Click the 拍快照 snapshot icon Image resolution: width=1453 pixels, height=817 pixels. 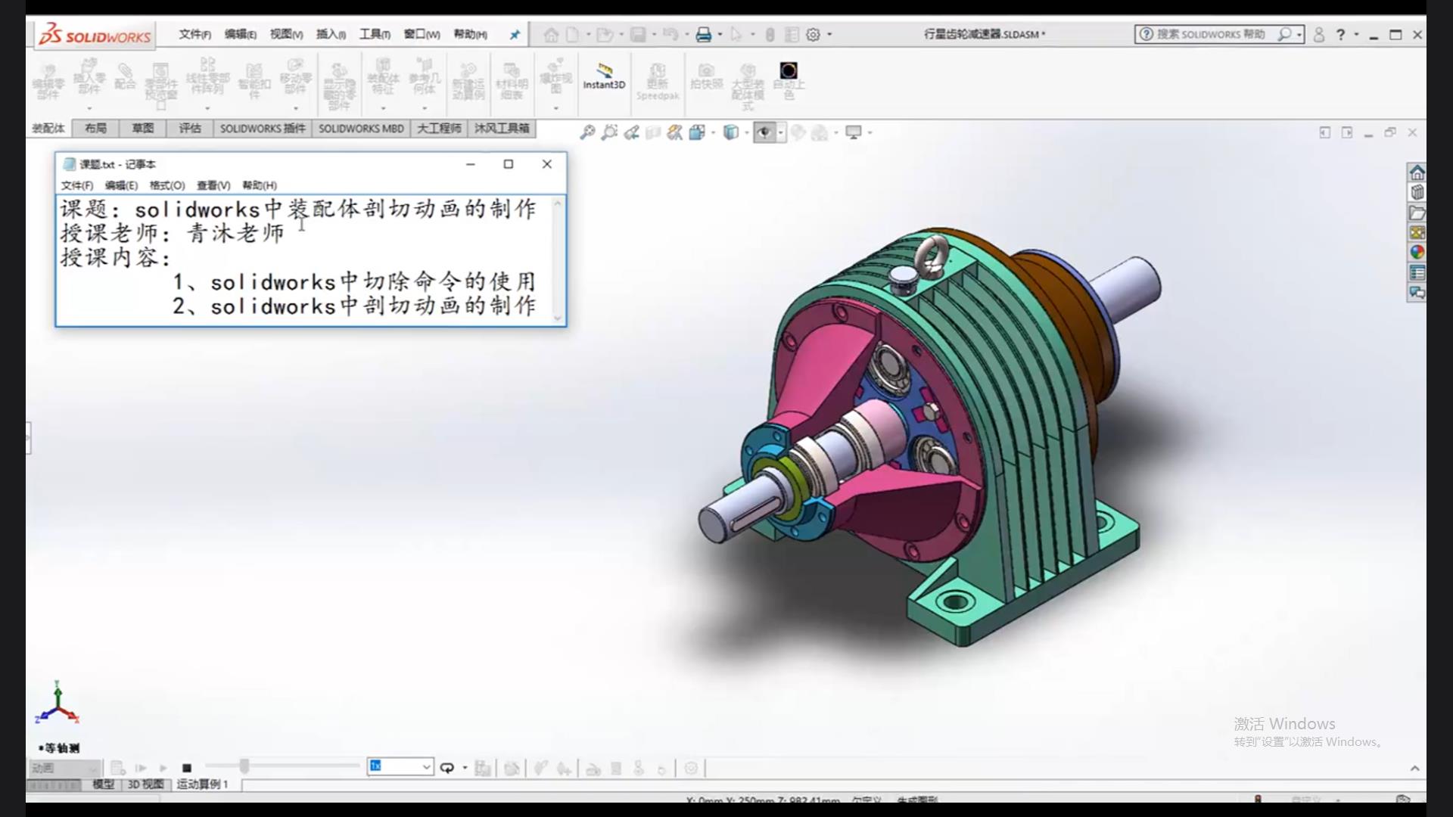tap(706, 77)
